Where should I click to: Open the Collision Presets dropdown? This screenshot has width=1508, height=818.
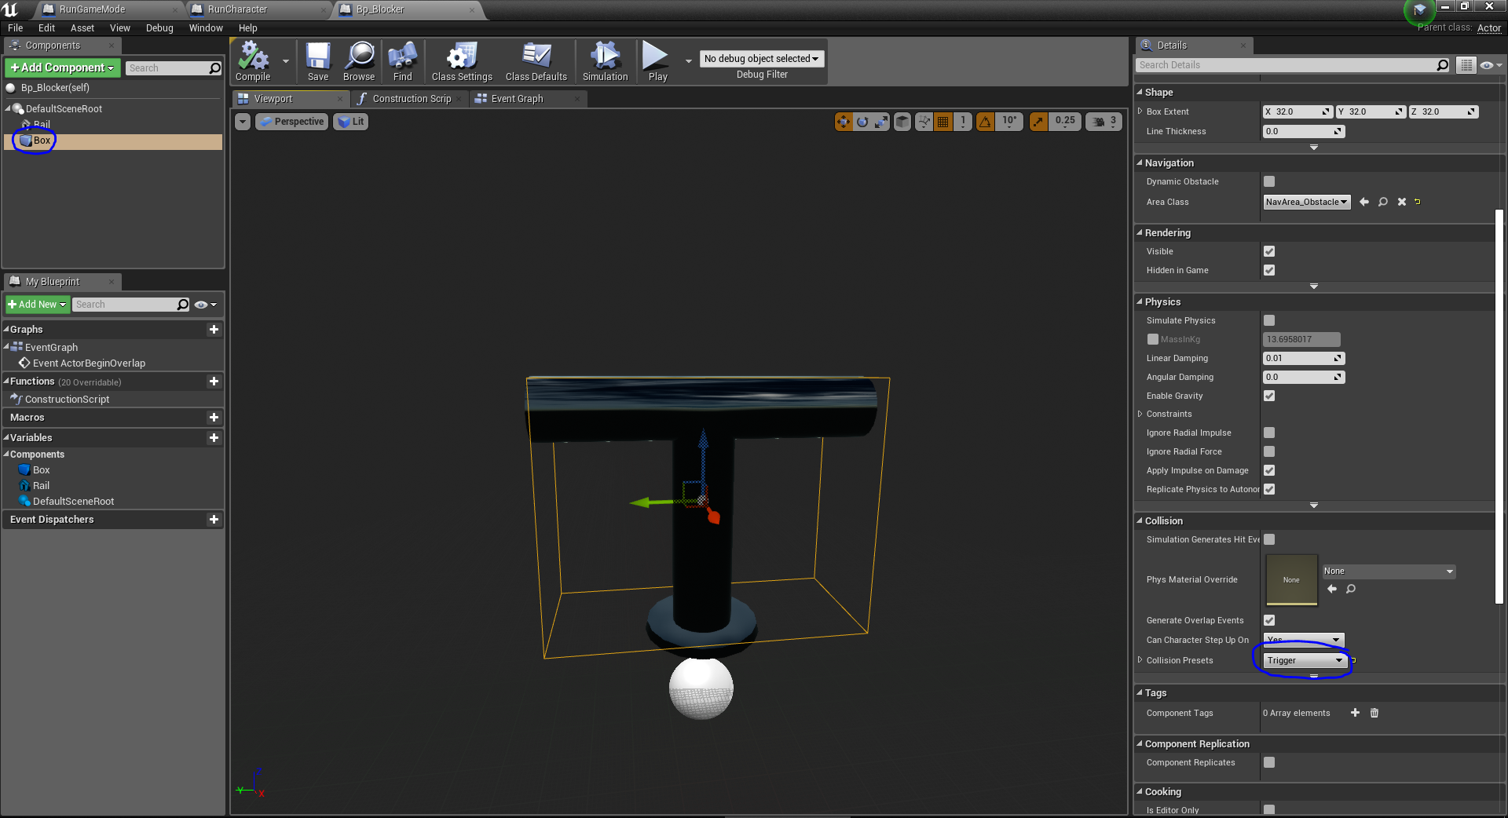point(1304,660)
